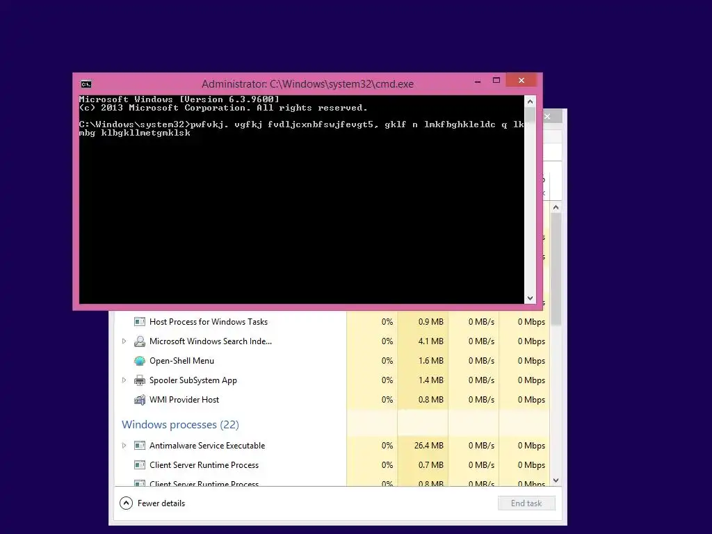712x534 pixels.
Task: Select the Host Process for Windows Tasks icon
Action: pos(139,322)
